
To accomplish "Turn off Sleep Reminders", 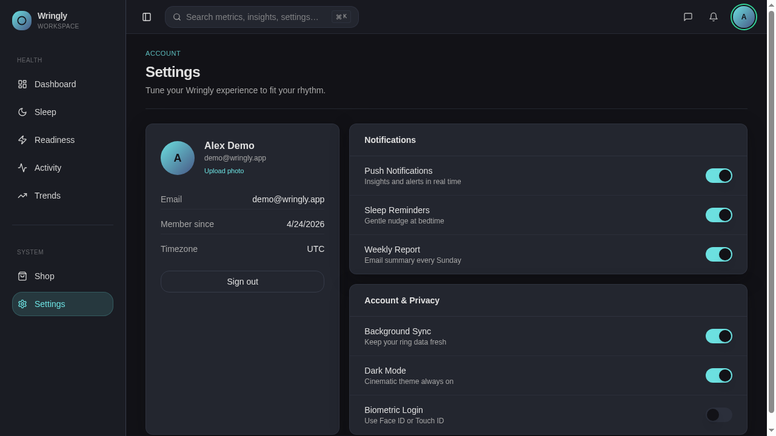I will 719,215.
